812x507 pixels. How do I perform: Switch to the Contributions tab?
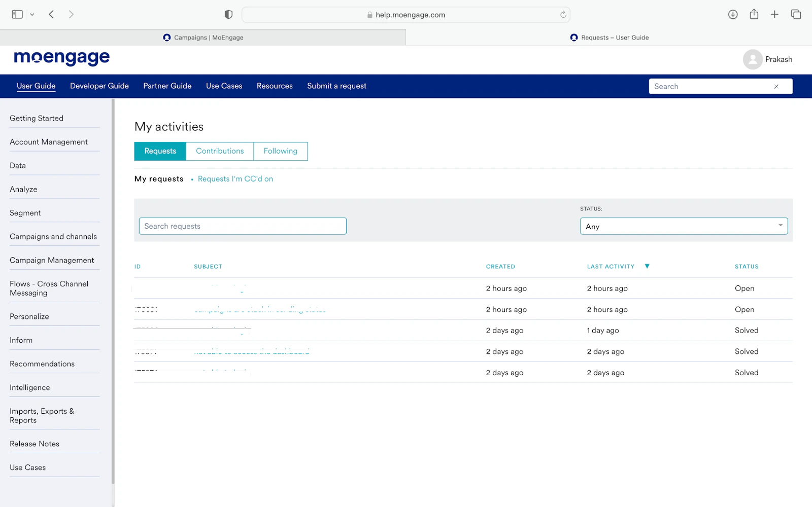tap(220, 151)
